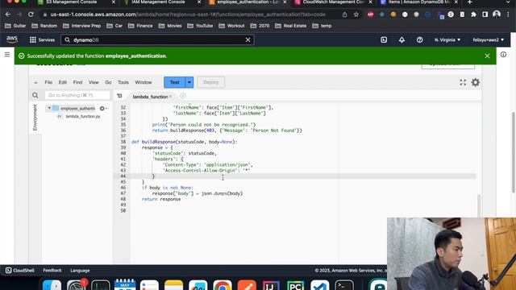516x290 pixels.
Task: Open the info panel icon
Action: tap(503, 55)
